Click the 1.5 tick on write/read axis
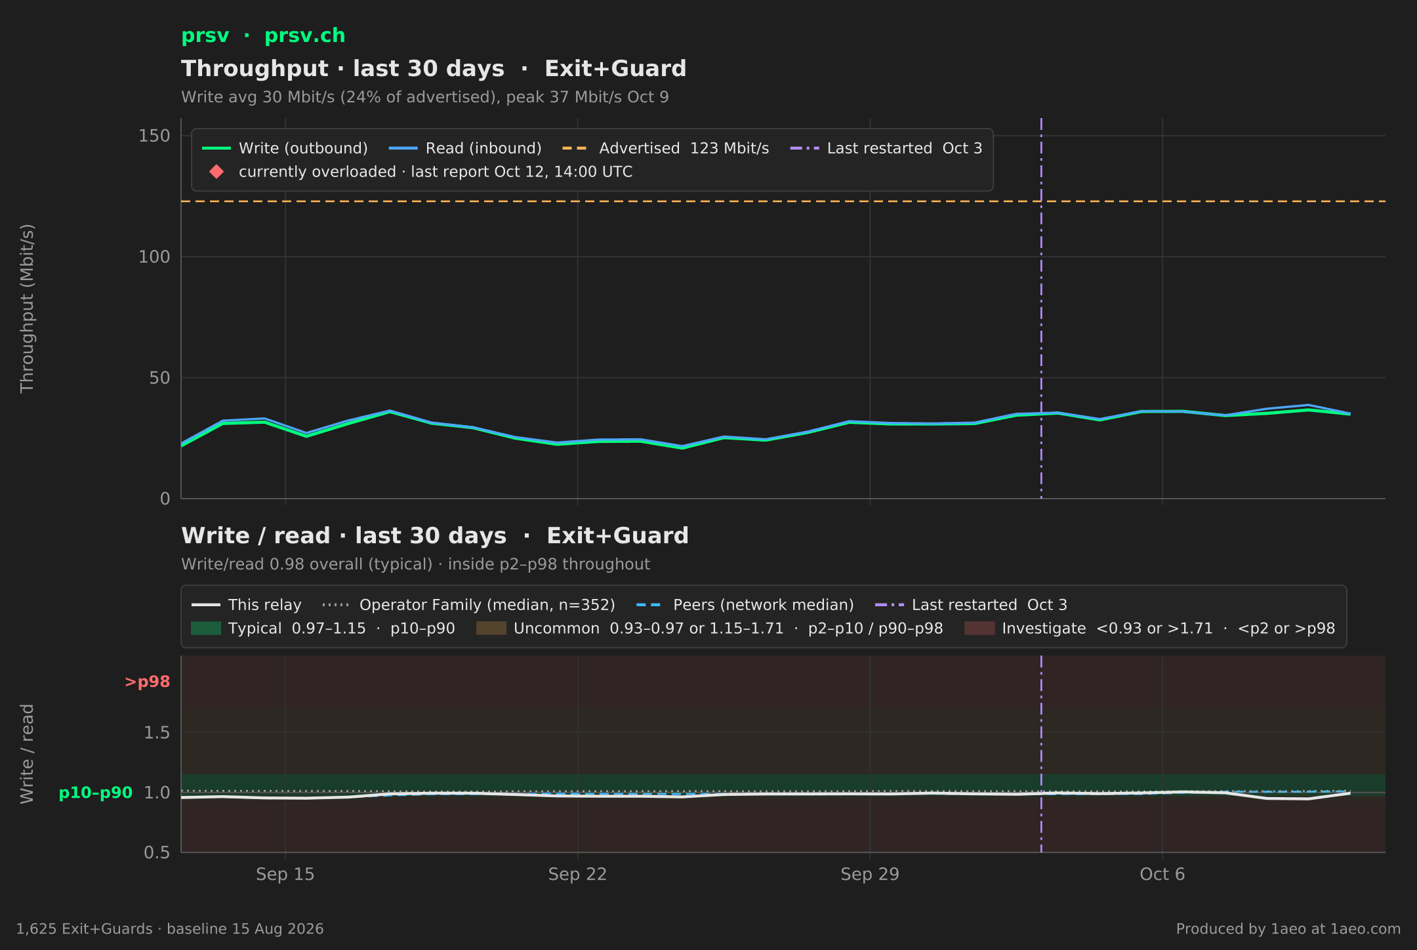Screen dimensions: 1417x950 [157, 732]
